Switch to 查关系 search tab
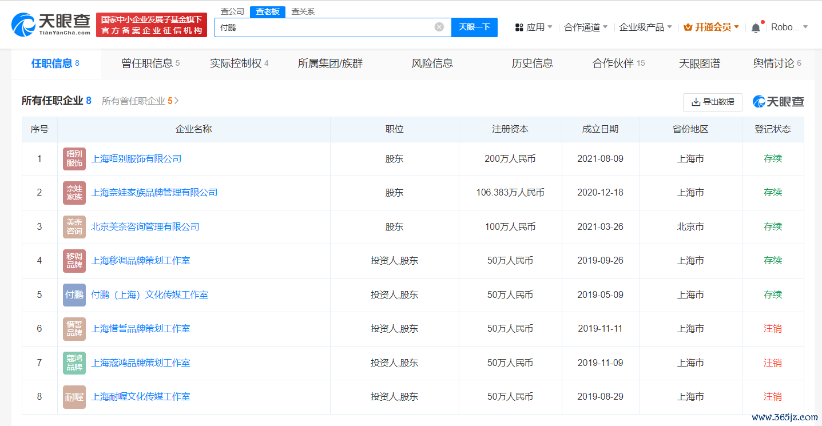 [x=303, y=11]
